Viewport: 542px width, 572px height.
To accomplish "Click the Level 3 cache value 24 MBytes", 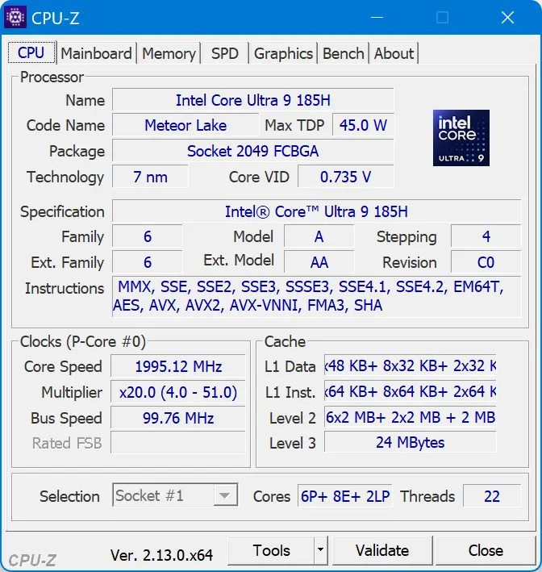I will 411,442.
